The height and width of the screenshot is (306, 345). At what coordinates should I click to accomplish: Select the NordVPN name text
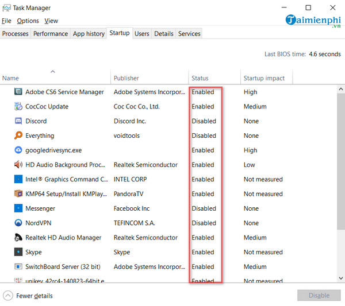tap(39, 223)
